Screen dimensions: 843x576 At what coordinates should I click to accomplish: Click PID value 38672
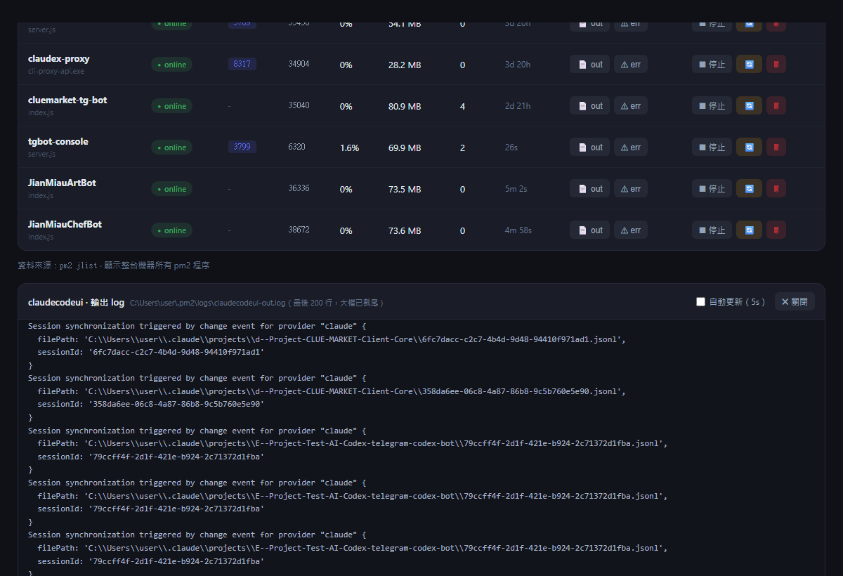[x=299, y=230]
